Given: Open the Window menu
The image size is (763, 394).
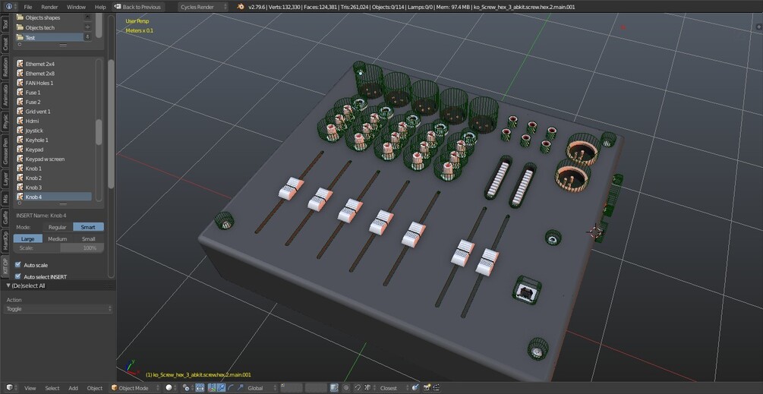Looking at the screenshot, I should point(76,7).
